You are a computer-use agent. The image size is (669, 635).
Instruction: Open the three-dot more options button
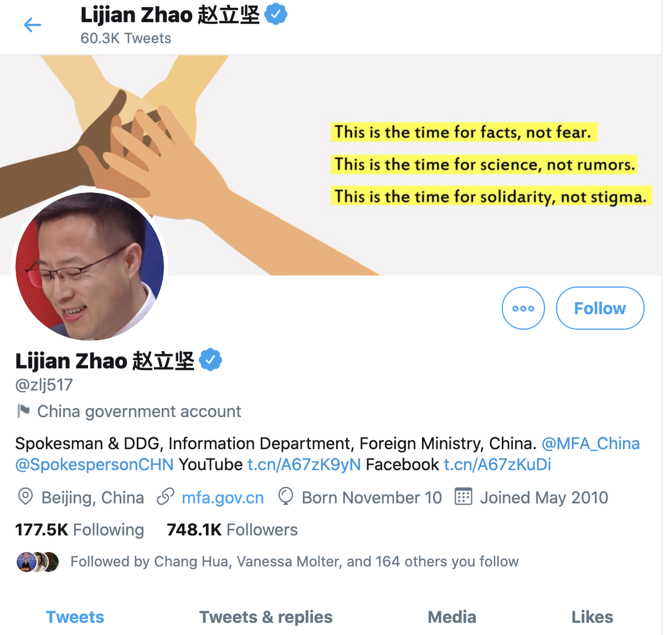(x=523, y=308)
